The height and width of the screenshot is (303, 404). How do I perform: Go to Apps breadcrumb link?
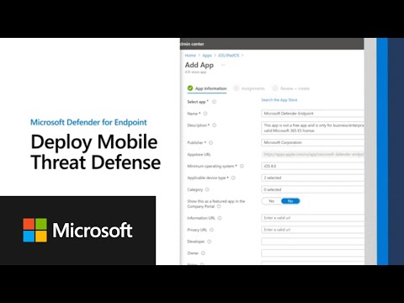(207, 56)
